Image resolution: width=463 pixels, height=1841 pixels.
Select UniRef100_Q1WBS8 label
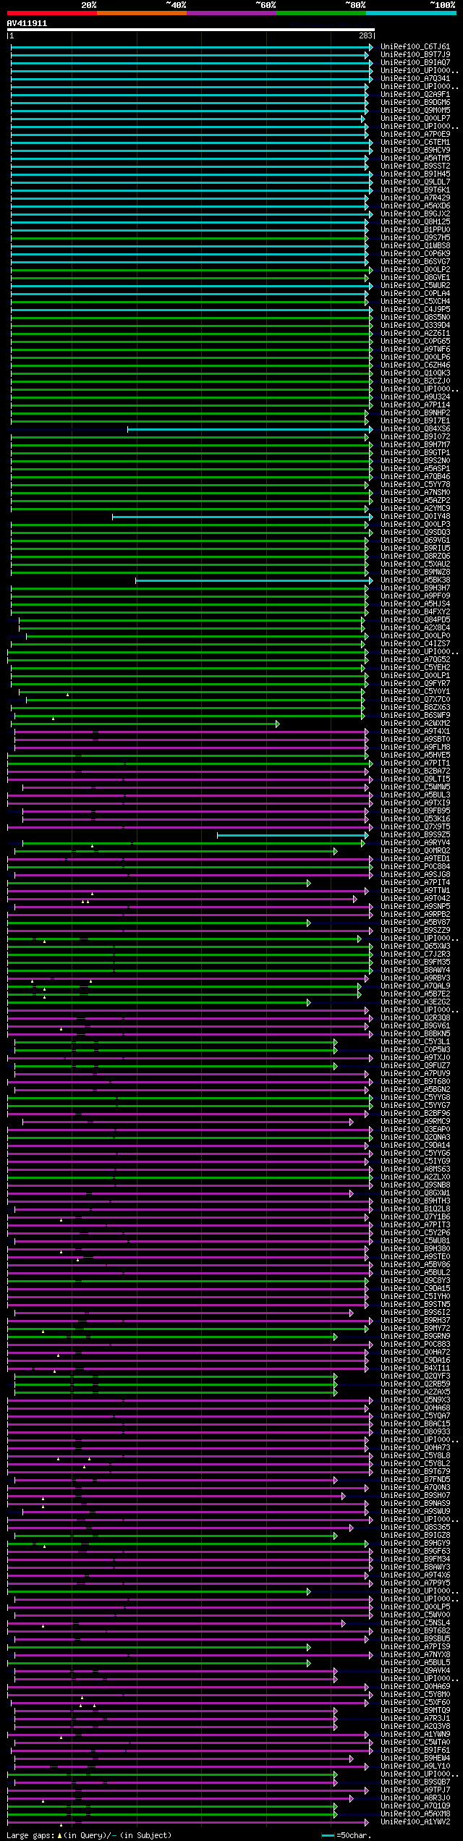tap(415, 246)
